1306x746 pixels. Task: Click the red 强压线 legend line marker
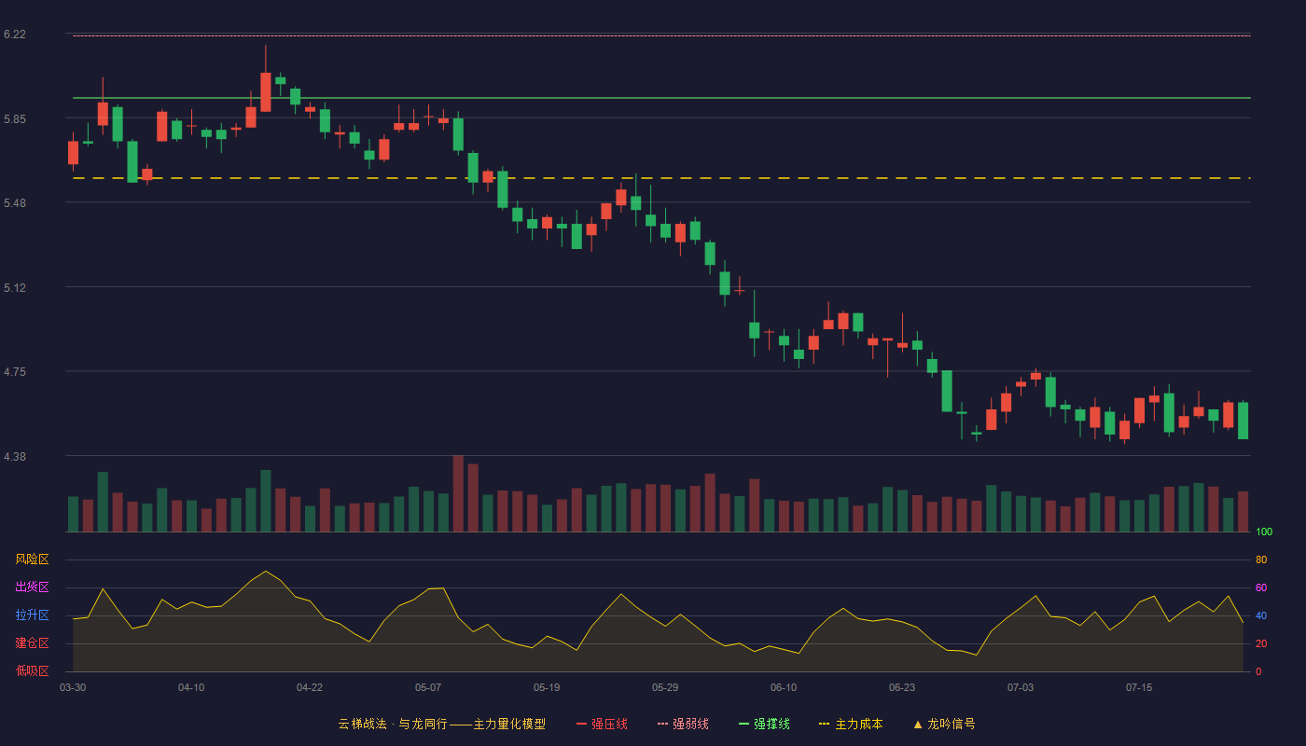pos(581,724)
